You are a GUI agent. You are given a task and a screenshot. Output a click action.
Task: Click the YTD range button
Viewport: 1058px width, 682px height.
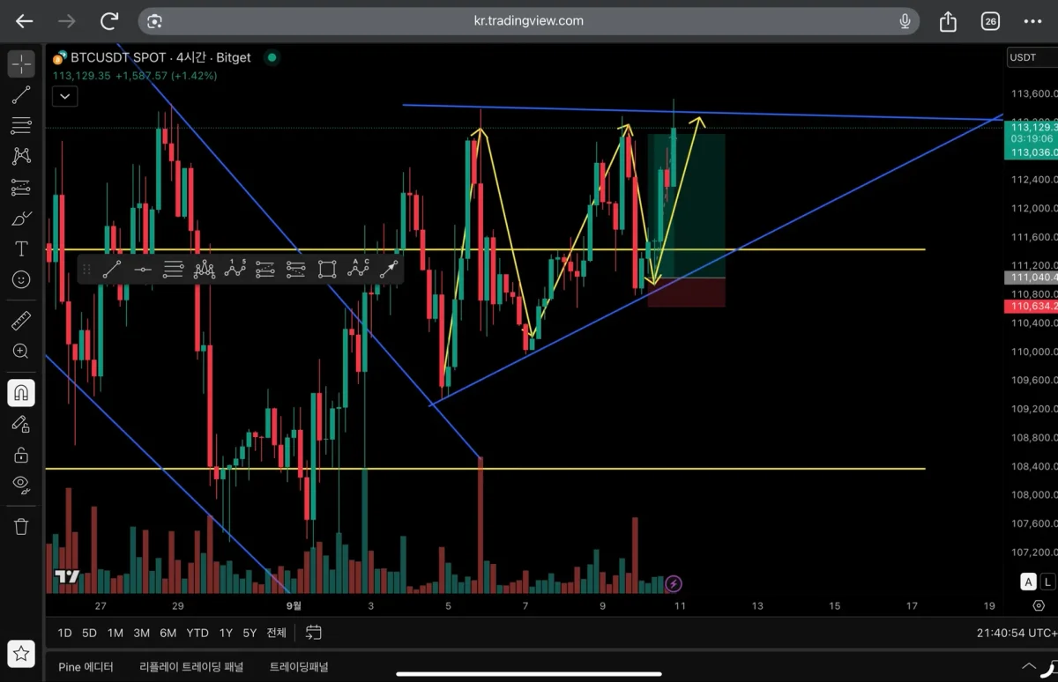[197, 633]
